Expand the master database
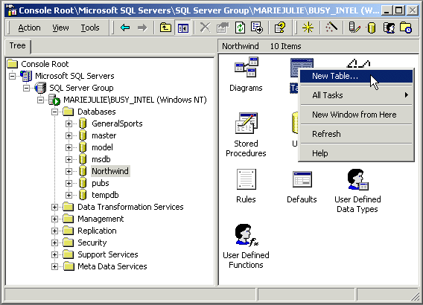This screenshot has width=423, height=305. coord(69,135)
